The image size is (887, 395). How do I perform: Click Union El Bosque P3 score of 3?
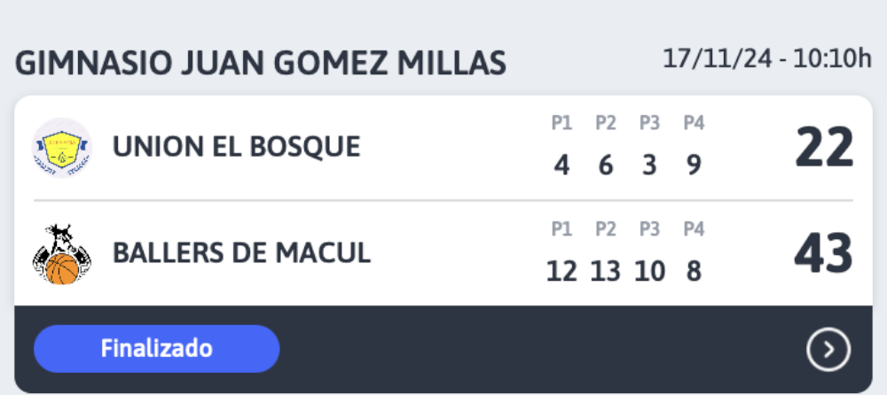649,166
